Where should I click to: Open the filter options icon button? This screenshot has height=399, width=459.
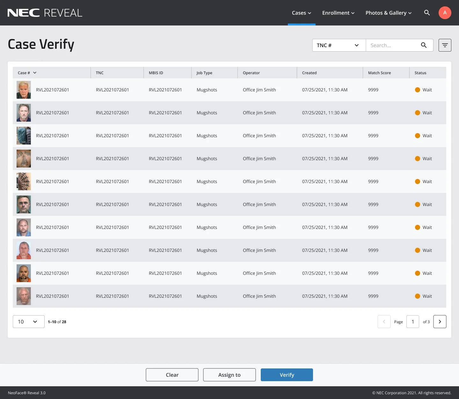coord(445,45)
